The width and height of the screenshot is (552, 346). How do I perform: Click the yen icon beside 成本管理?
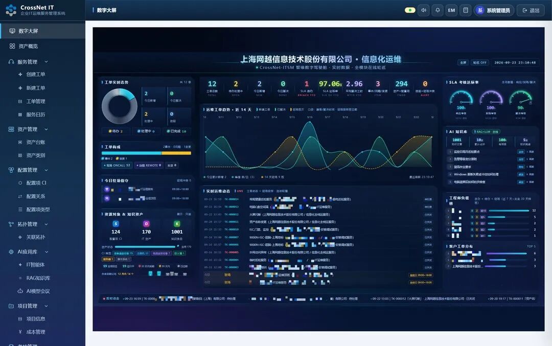(20, 332)
